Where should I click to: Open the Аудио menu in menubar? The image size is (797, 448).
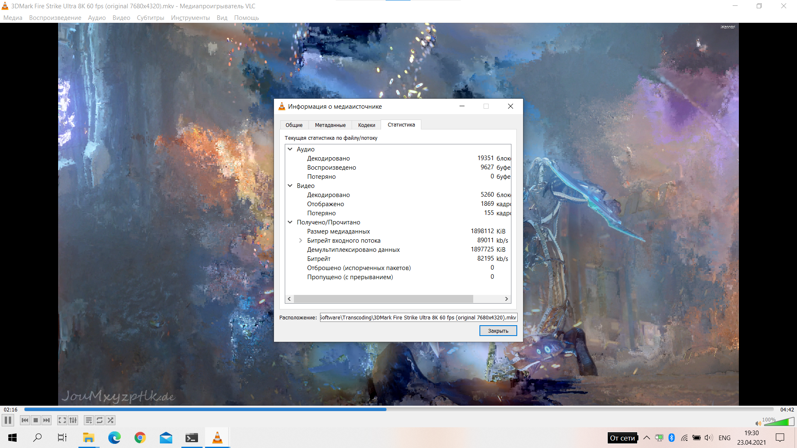click(x=97, y=18)
